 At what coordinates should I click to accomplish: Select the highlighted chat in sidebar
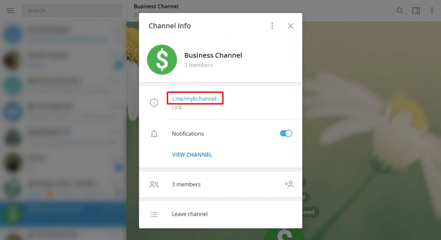coord(63,214)
